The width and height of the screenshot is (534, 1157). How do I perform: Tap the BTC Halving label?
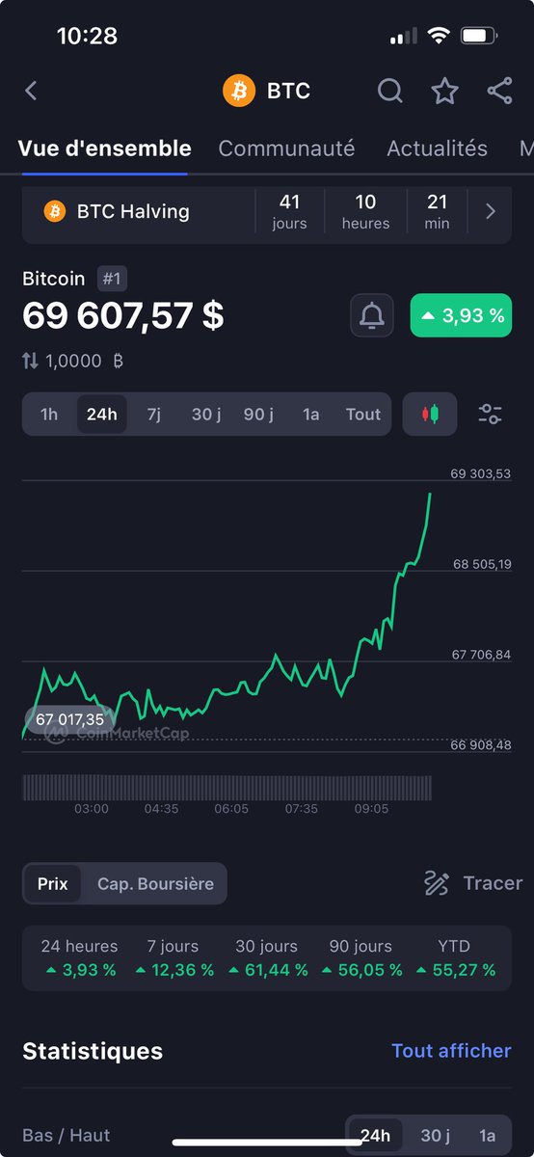click(133, 211)
